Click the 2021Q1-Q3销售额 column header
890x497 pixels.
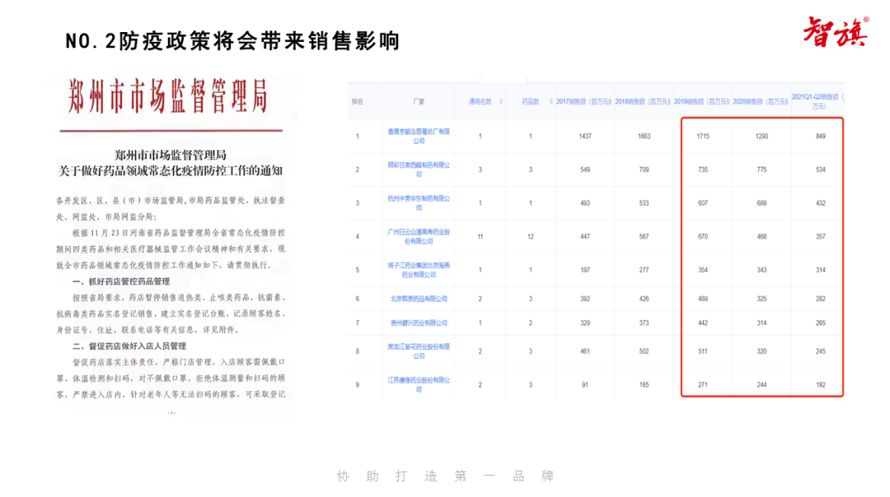pyautogui.click(x=817, y=101)
